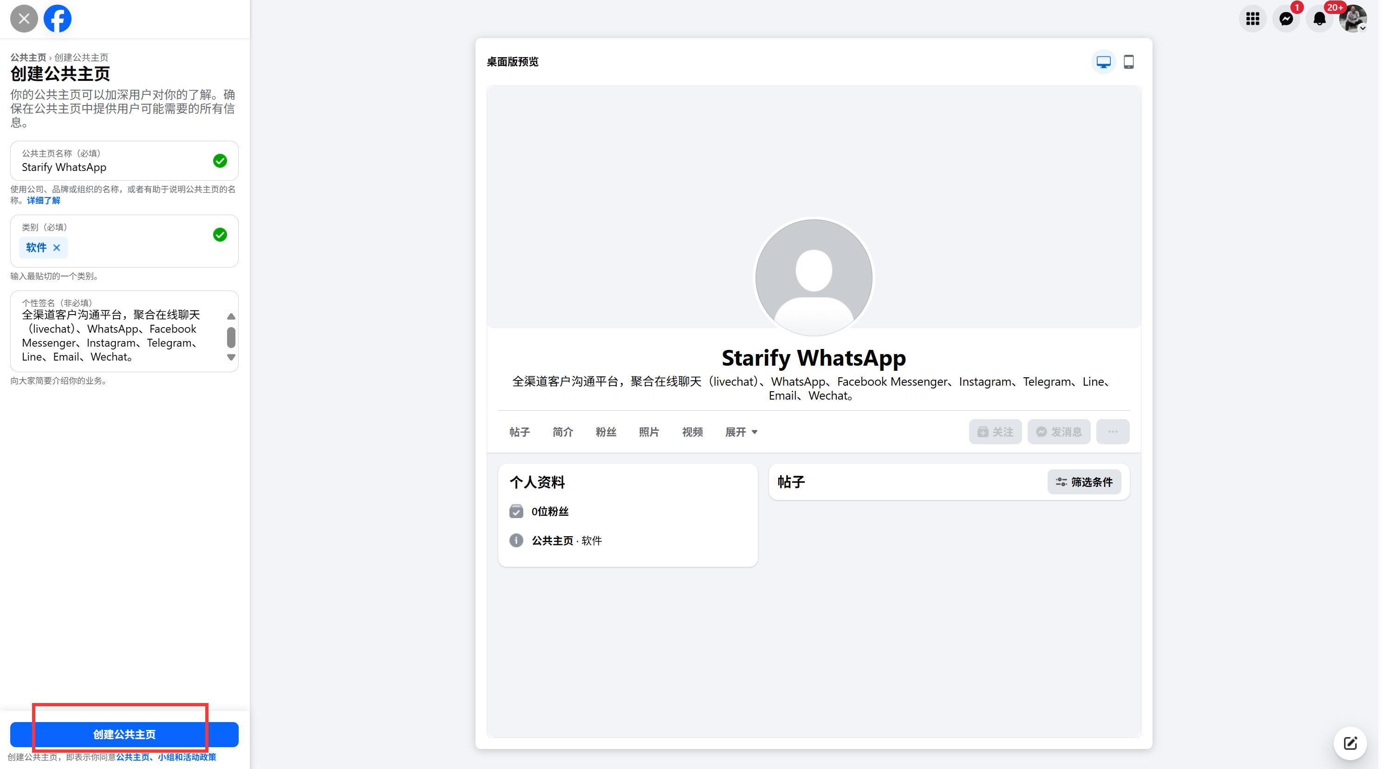This screenshot has width=1381, height=769.
Task: Click the category input field
Action: [124, 241]
